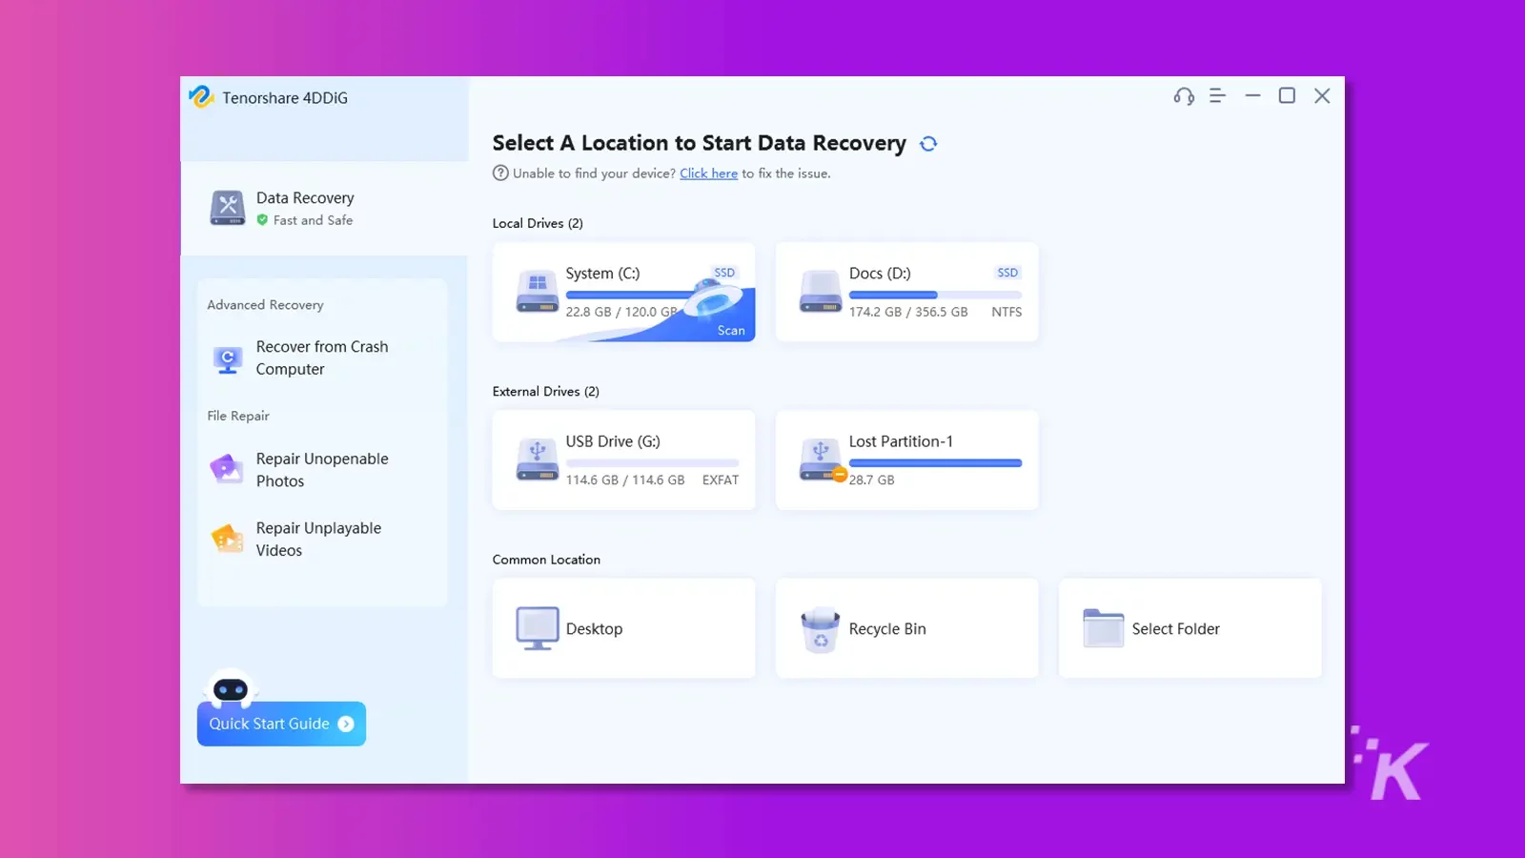Click 22.8 GB / 120.0 GB text
The height and width of the screenshot is (858, 1525).
click(621, 312)
